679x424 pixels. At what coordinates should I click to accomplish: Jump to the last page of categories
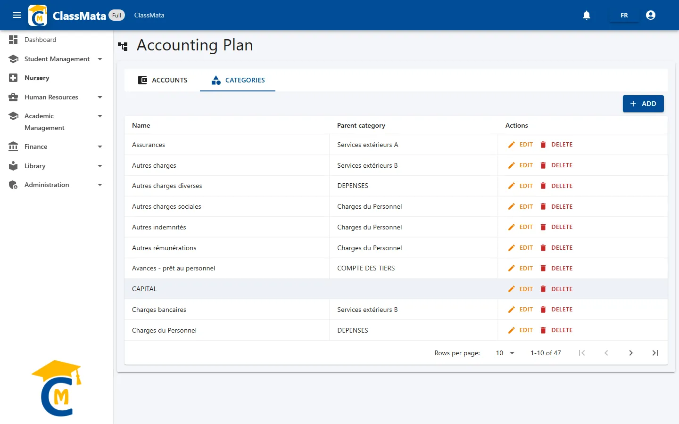[x=655, y=353]
